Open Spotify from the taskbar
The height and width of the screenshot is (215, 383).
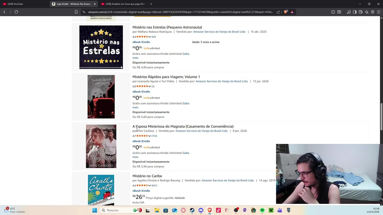pyautogui.click(x=262, y=210)
